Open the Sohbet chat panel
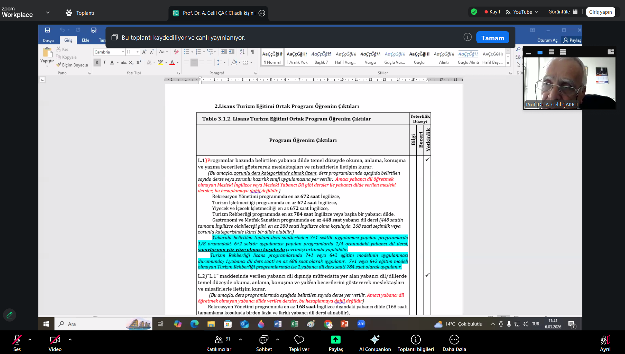Image resolution: width=625 pixels, height=354 pixels. (x=264, y=340)
